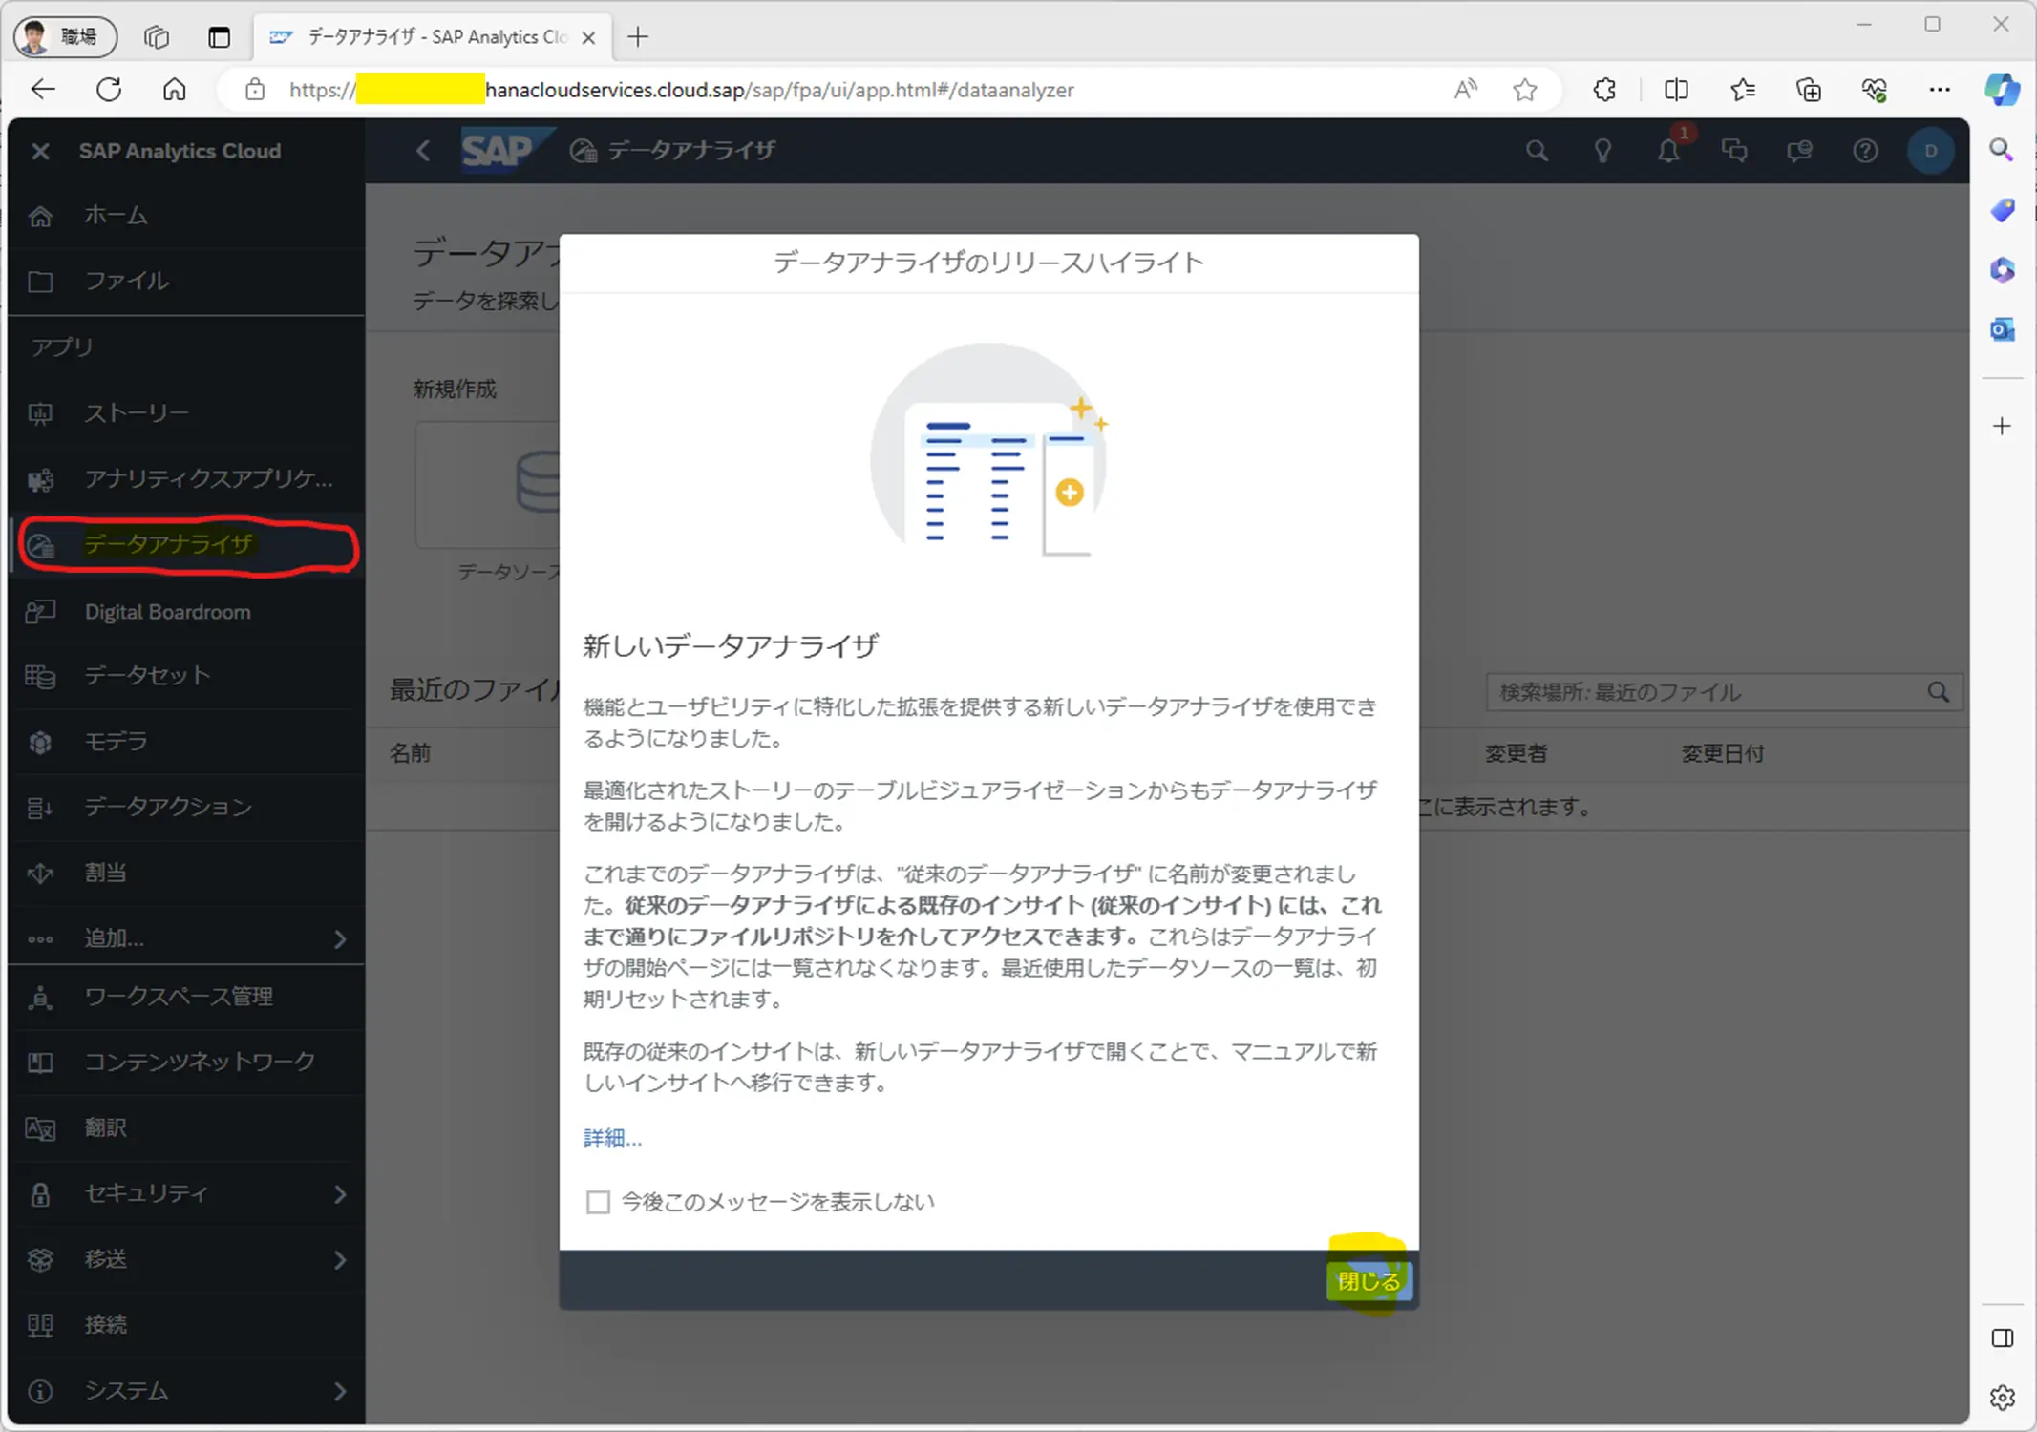Image resolution: width=2037 pixels, height=1432 pixels.
Task: Click the 職場 work profile button
Action: point(65,37)
